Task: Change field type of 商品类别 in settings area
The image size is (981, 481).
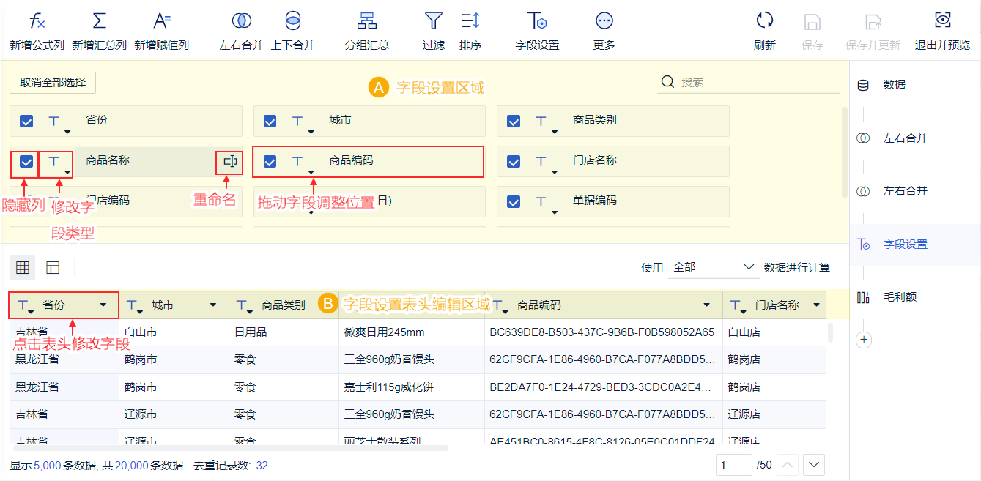Action: [545, 122]
